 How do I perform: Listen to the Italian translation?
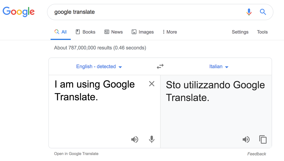246,139
